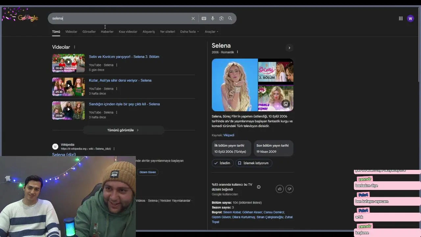
Task: Switch to the Alışveriş tab
Action: [149, 32]
